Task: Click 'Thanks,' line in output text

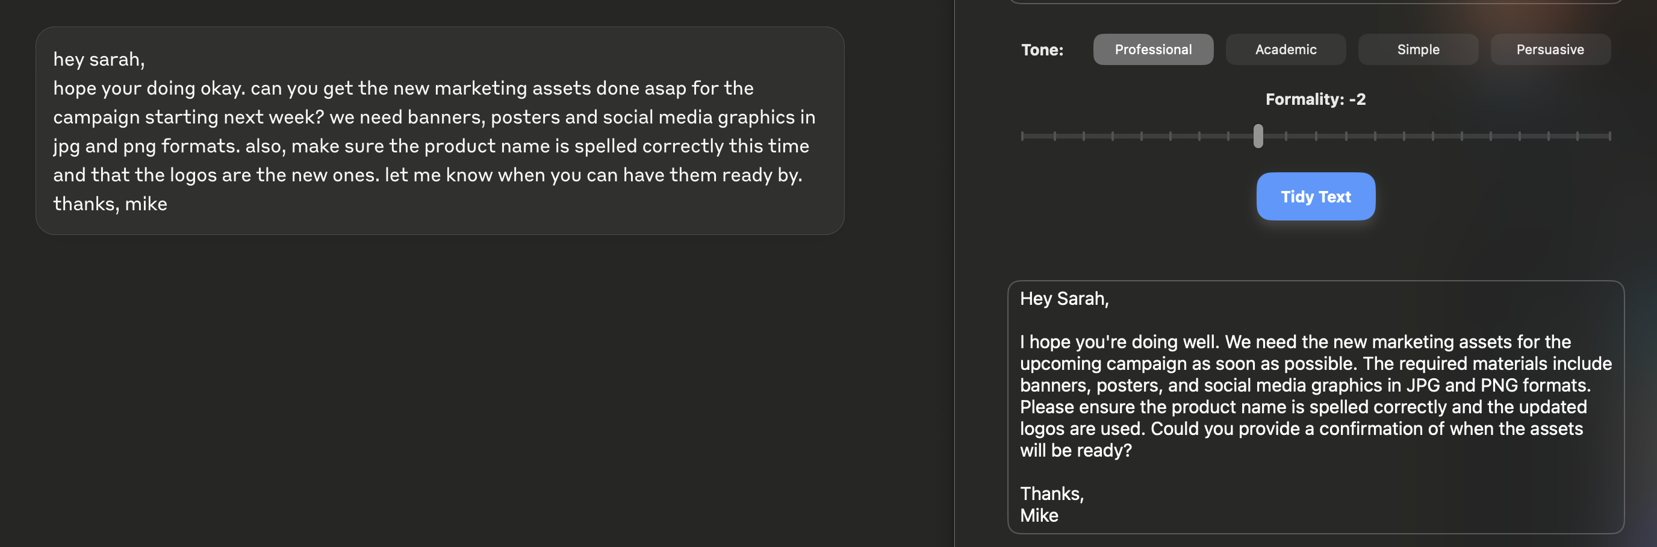Action: [1052, 493]
